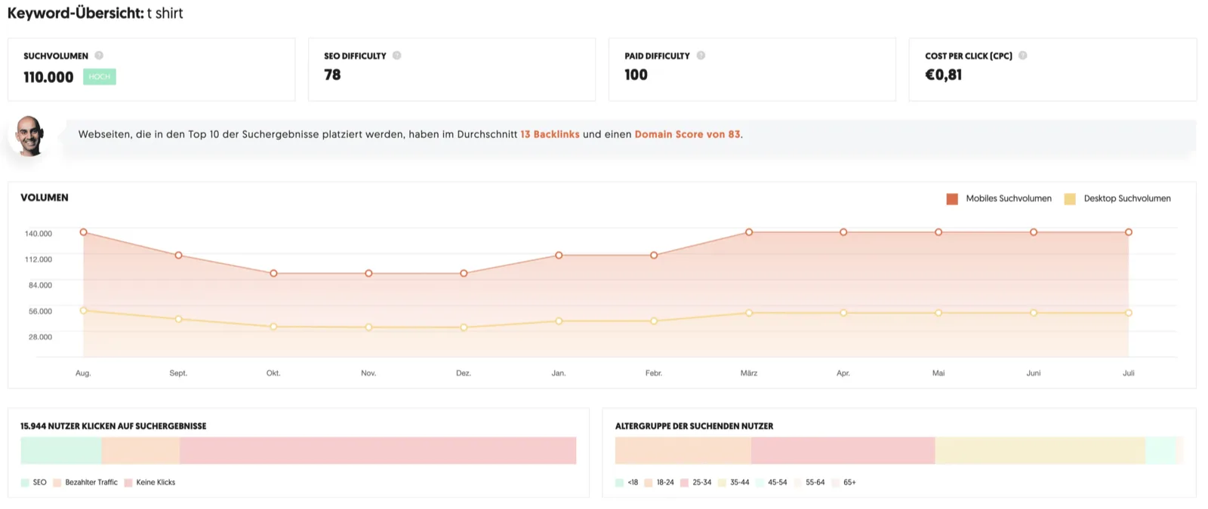
Task: Click the 140.000 y-axis label
Action: tap(39, 234)
